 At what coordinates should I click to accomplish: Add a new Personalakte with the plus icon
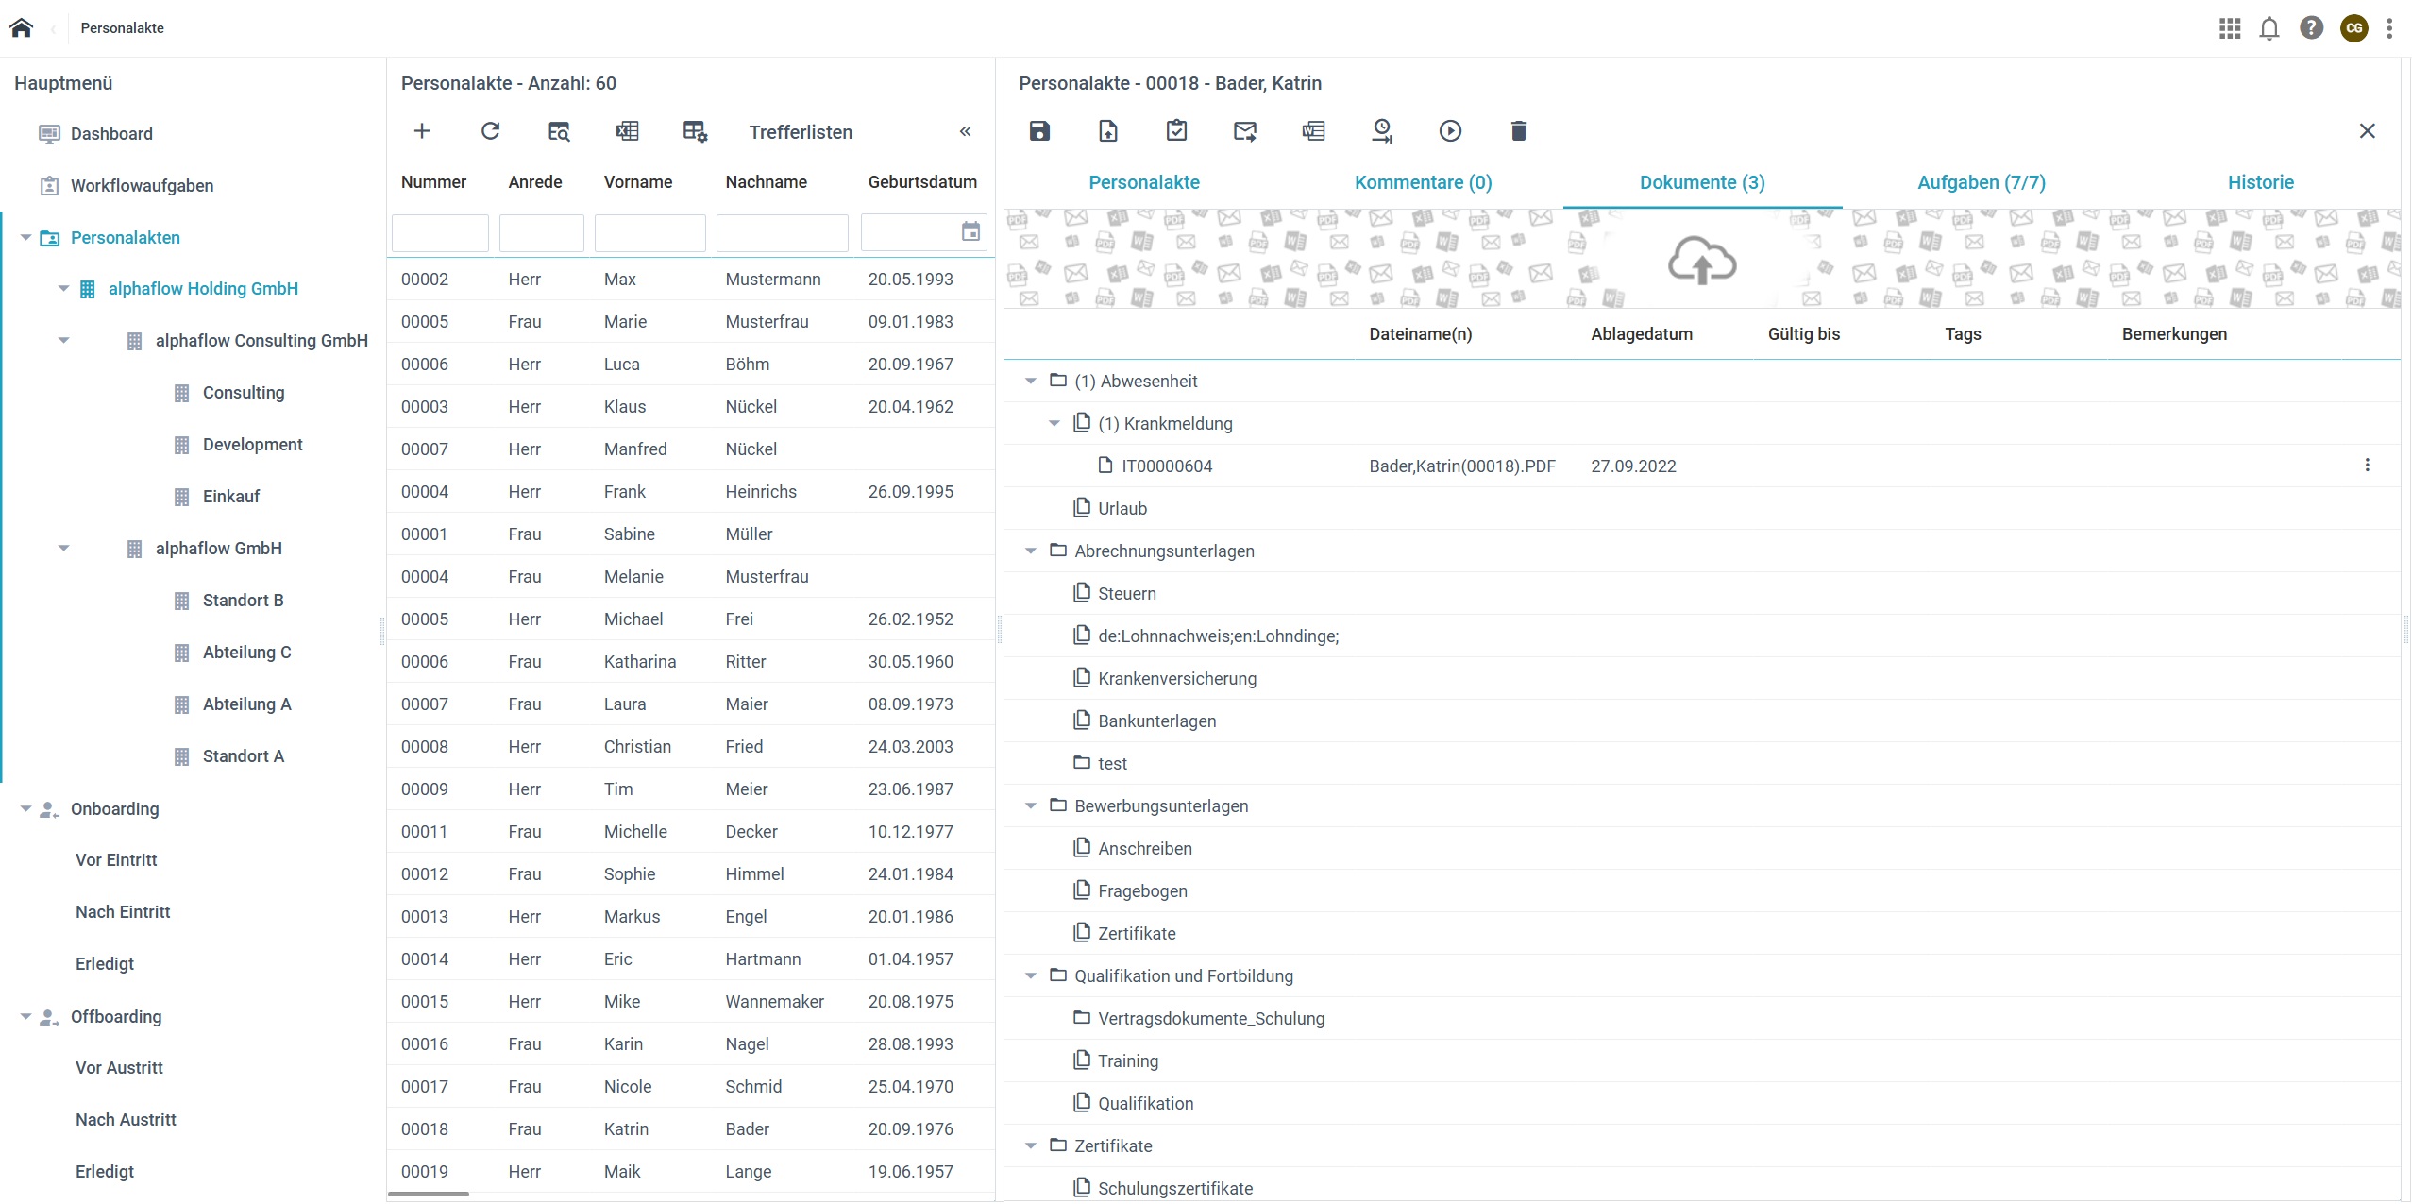(x=422, y=131)
